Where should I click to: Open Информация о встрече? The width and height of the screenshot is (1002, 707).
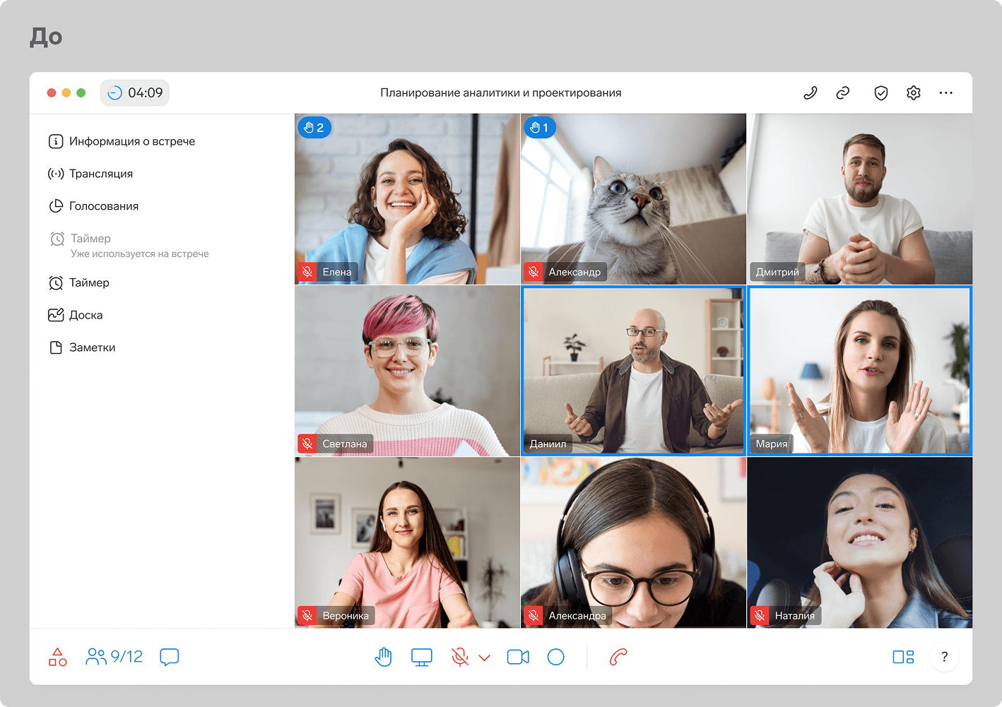[122, 141]
